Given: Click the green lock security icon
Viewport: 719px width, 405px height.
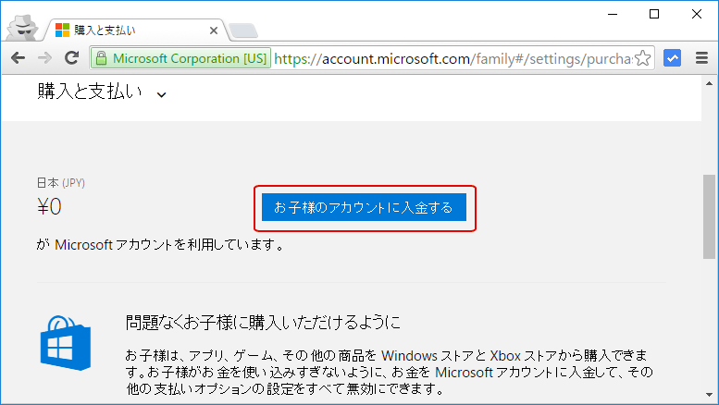Looking at the screenshot, I should point(102,58).
